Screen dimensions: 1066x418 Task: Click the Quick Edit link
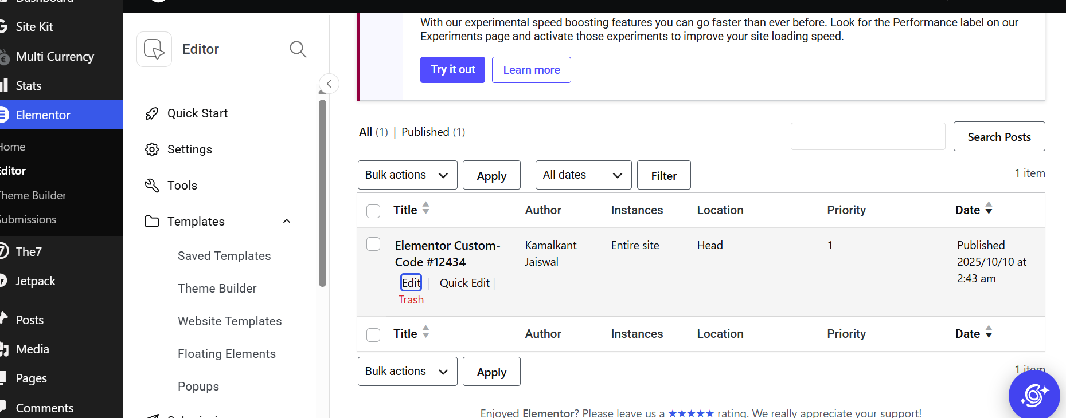[464, 283]
